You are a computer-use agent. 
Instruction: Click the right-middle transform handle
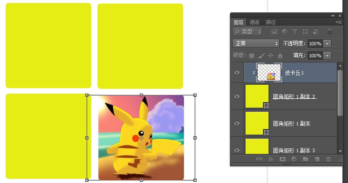point(195,138)
